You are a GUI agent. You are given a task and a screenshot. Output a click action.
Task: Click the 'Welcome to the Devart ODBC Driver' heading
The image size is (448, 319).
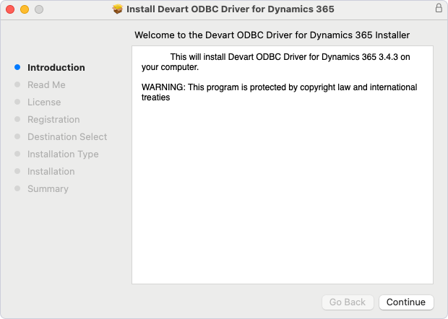(272, 35)
